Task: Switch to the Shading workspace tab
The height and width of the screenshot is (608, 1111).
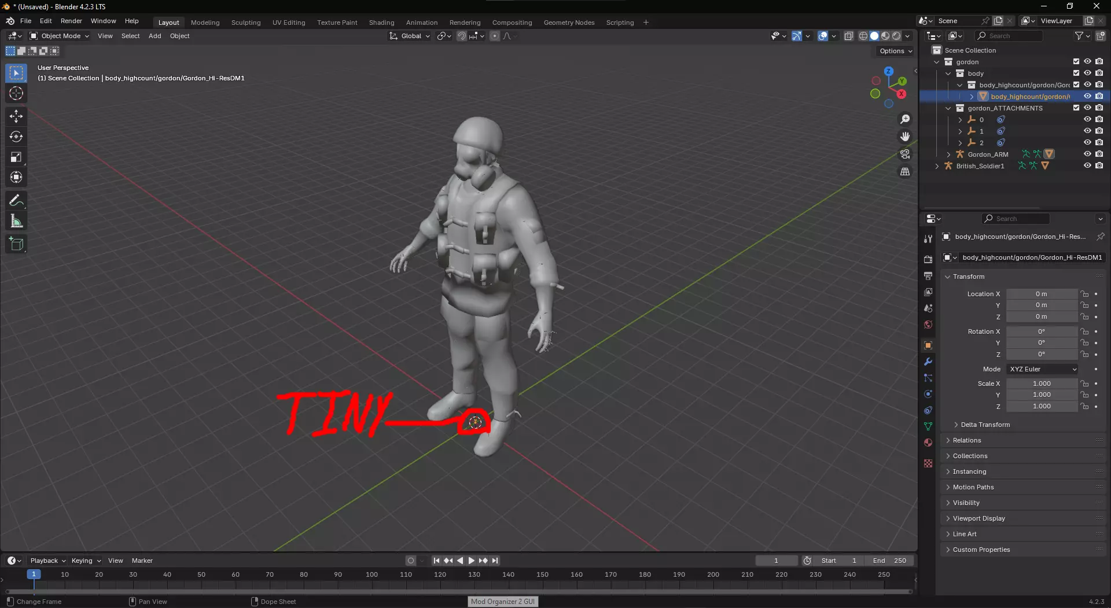Action: coord(381,23)
